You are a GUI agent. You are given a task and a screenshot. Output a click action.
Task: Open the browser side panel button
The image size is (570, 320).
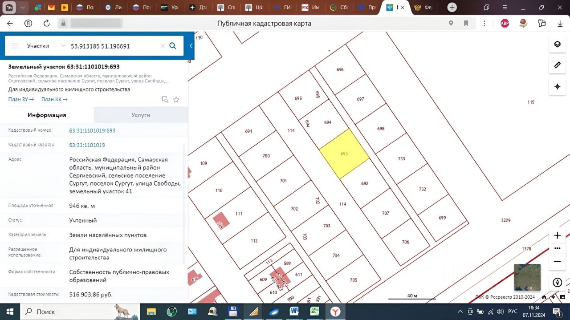point(486,8)
